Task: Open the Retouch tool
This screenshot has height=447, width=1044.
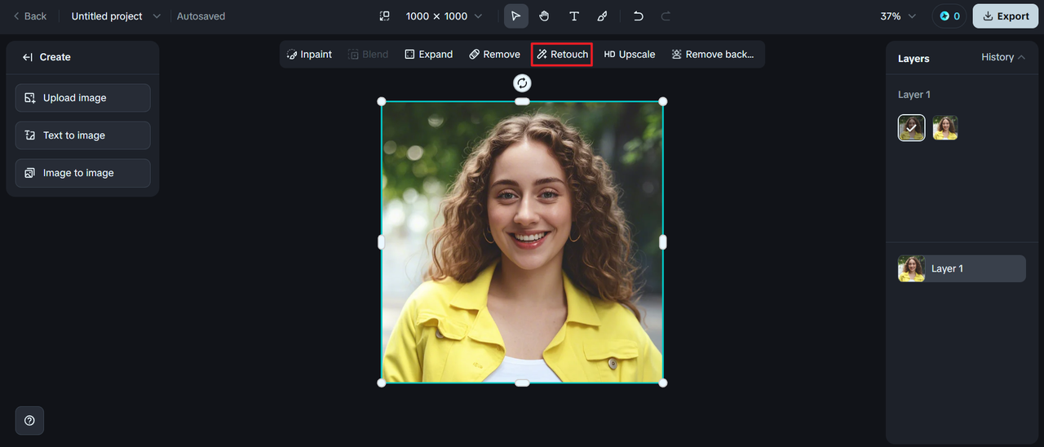Action: [562, 55]
